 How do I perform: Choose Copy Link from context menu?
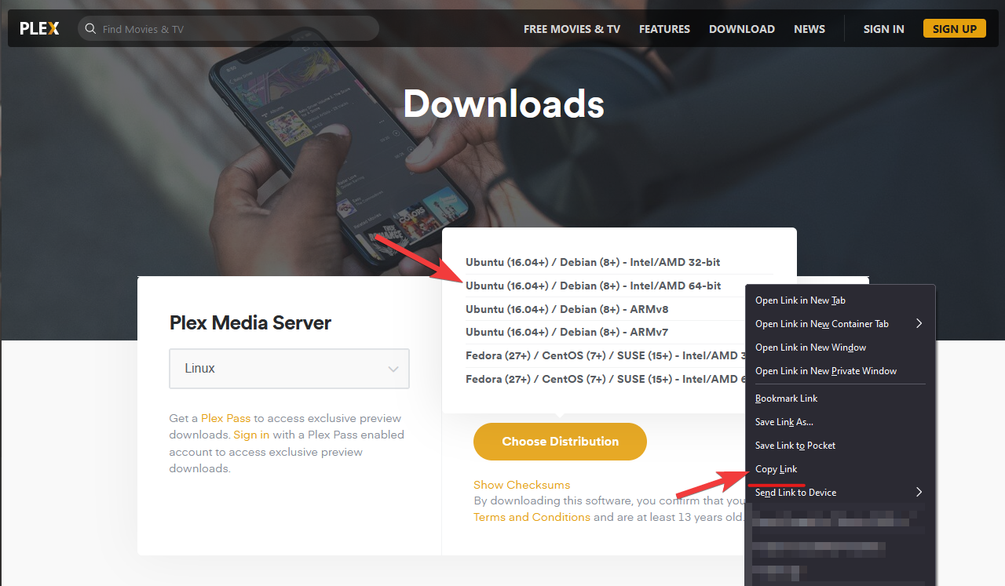[840, 469]
